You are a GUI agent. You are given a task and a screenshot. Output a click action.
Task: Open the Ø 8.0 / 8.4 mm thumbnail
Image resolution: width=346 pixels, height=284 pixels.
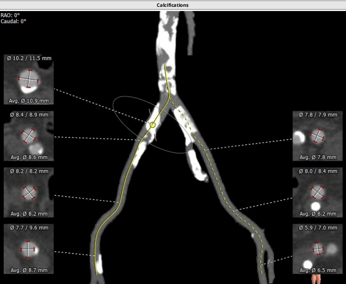318,192
